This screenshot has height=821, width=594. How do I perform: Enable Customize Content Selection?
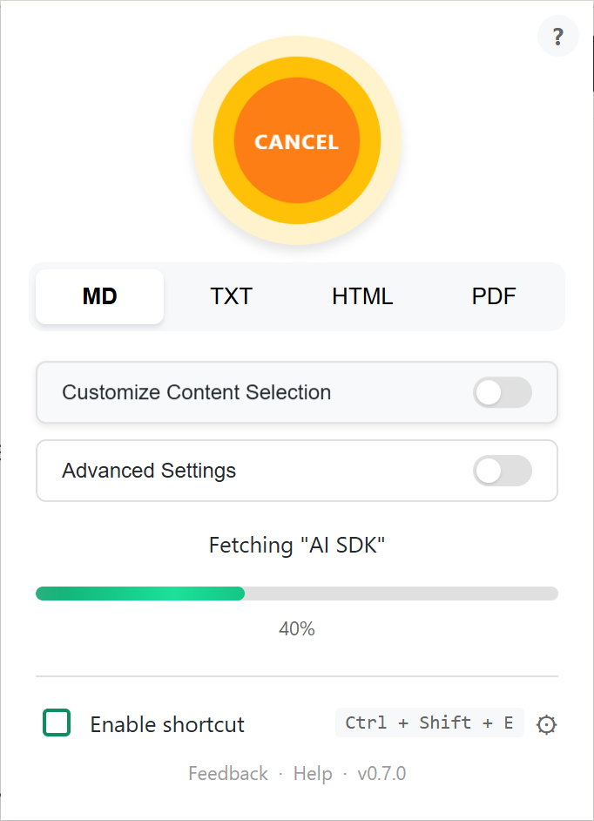click(x=503, y=393)
